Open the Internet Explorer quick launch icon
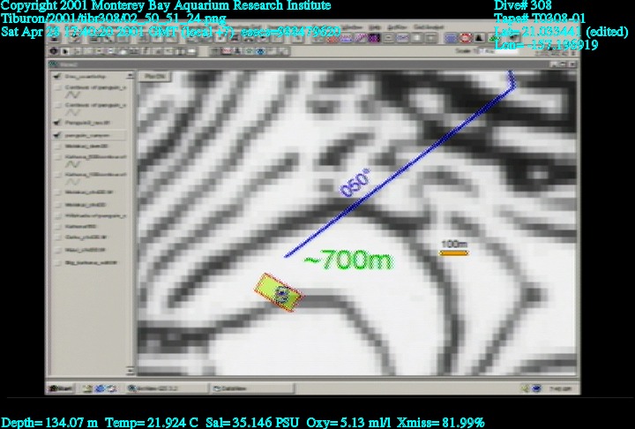 (101, 388)
